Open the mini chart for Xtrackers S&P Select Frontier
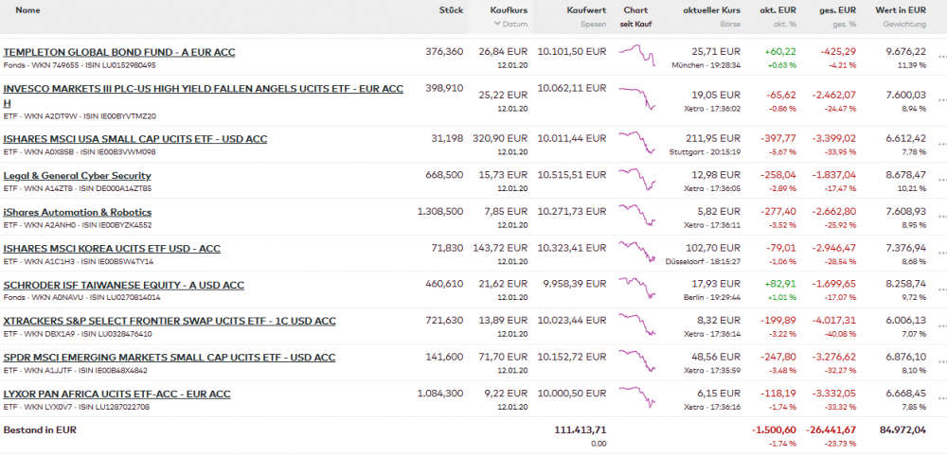 click(x=636, y=325)
